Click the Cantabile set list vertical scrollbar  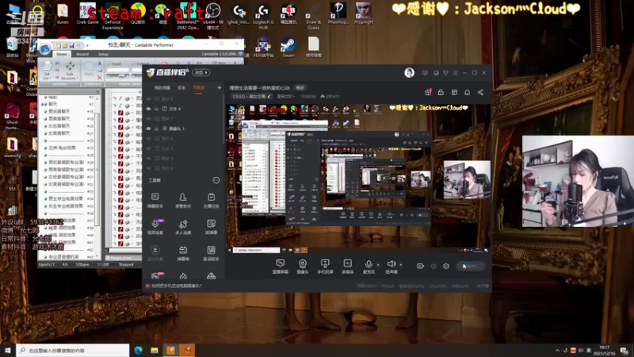[97, 170]
